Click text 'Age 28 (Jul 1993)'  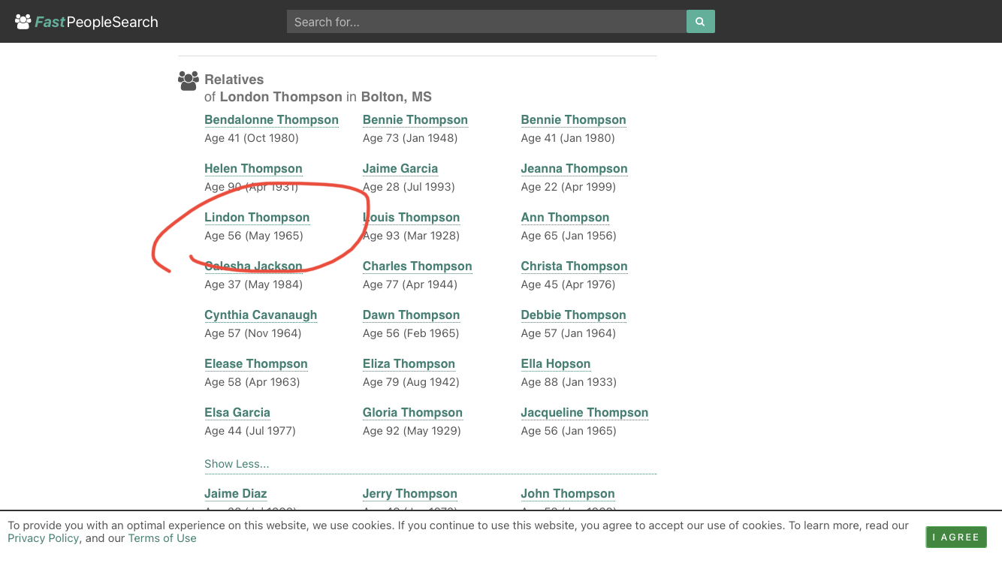tap(409, 187)
